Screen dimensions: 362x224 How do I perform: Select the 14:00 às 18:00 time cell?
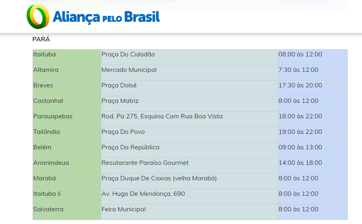point(300,163)
